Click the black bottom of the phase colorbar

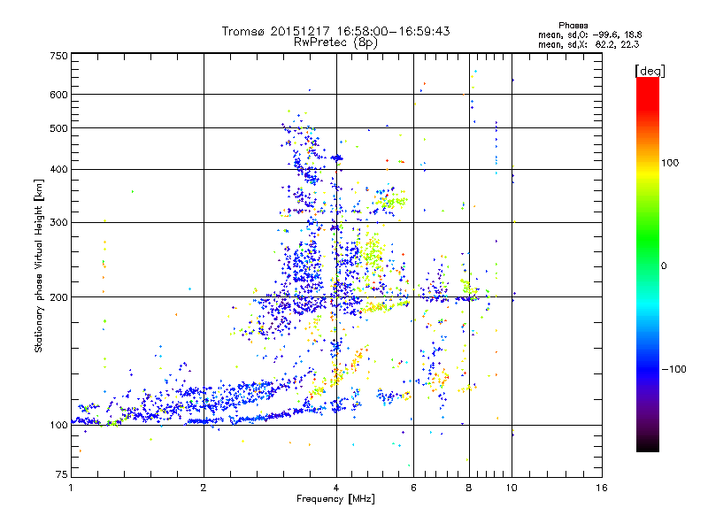(x=648, y=445)
